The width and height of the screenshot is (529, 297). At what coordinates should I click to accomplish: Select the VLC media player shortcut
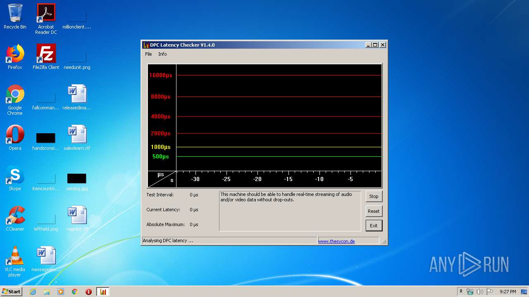coord(15,261)
